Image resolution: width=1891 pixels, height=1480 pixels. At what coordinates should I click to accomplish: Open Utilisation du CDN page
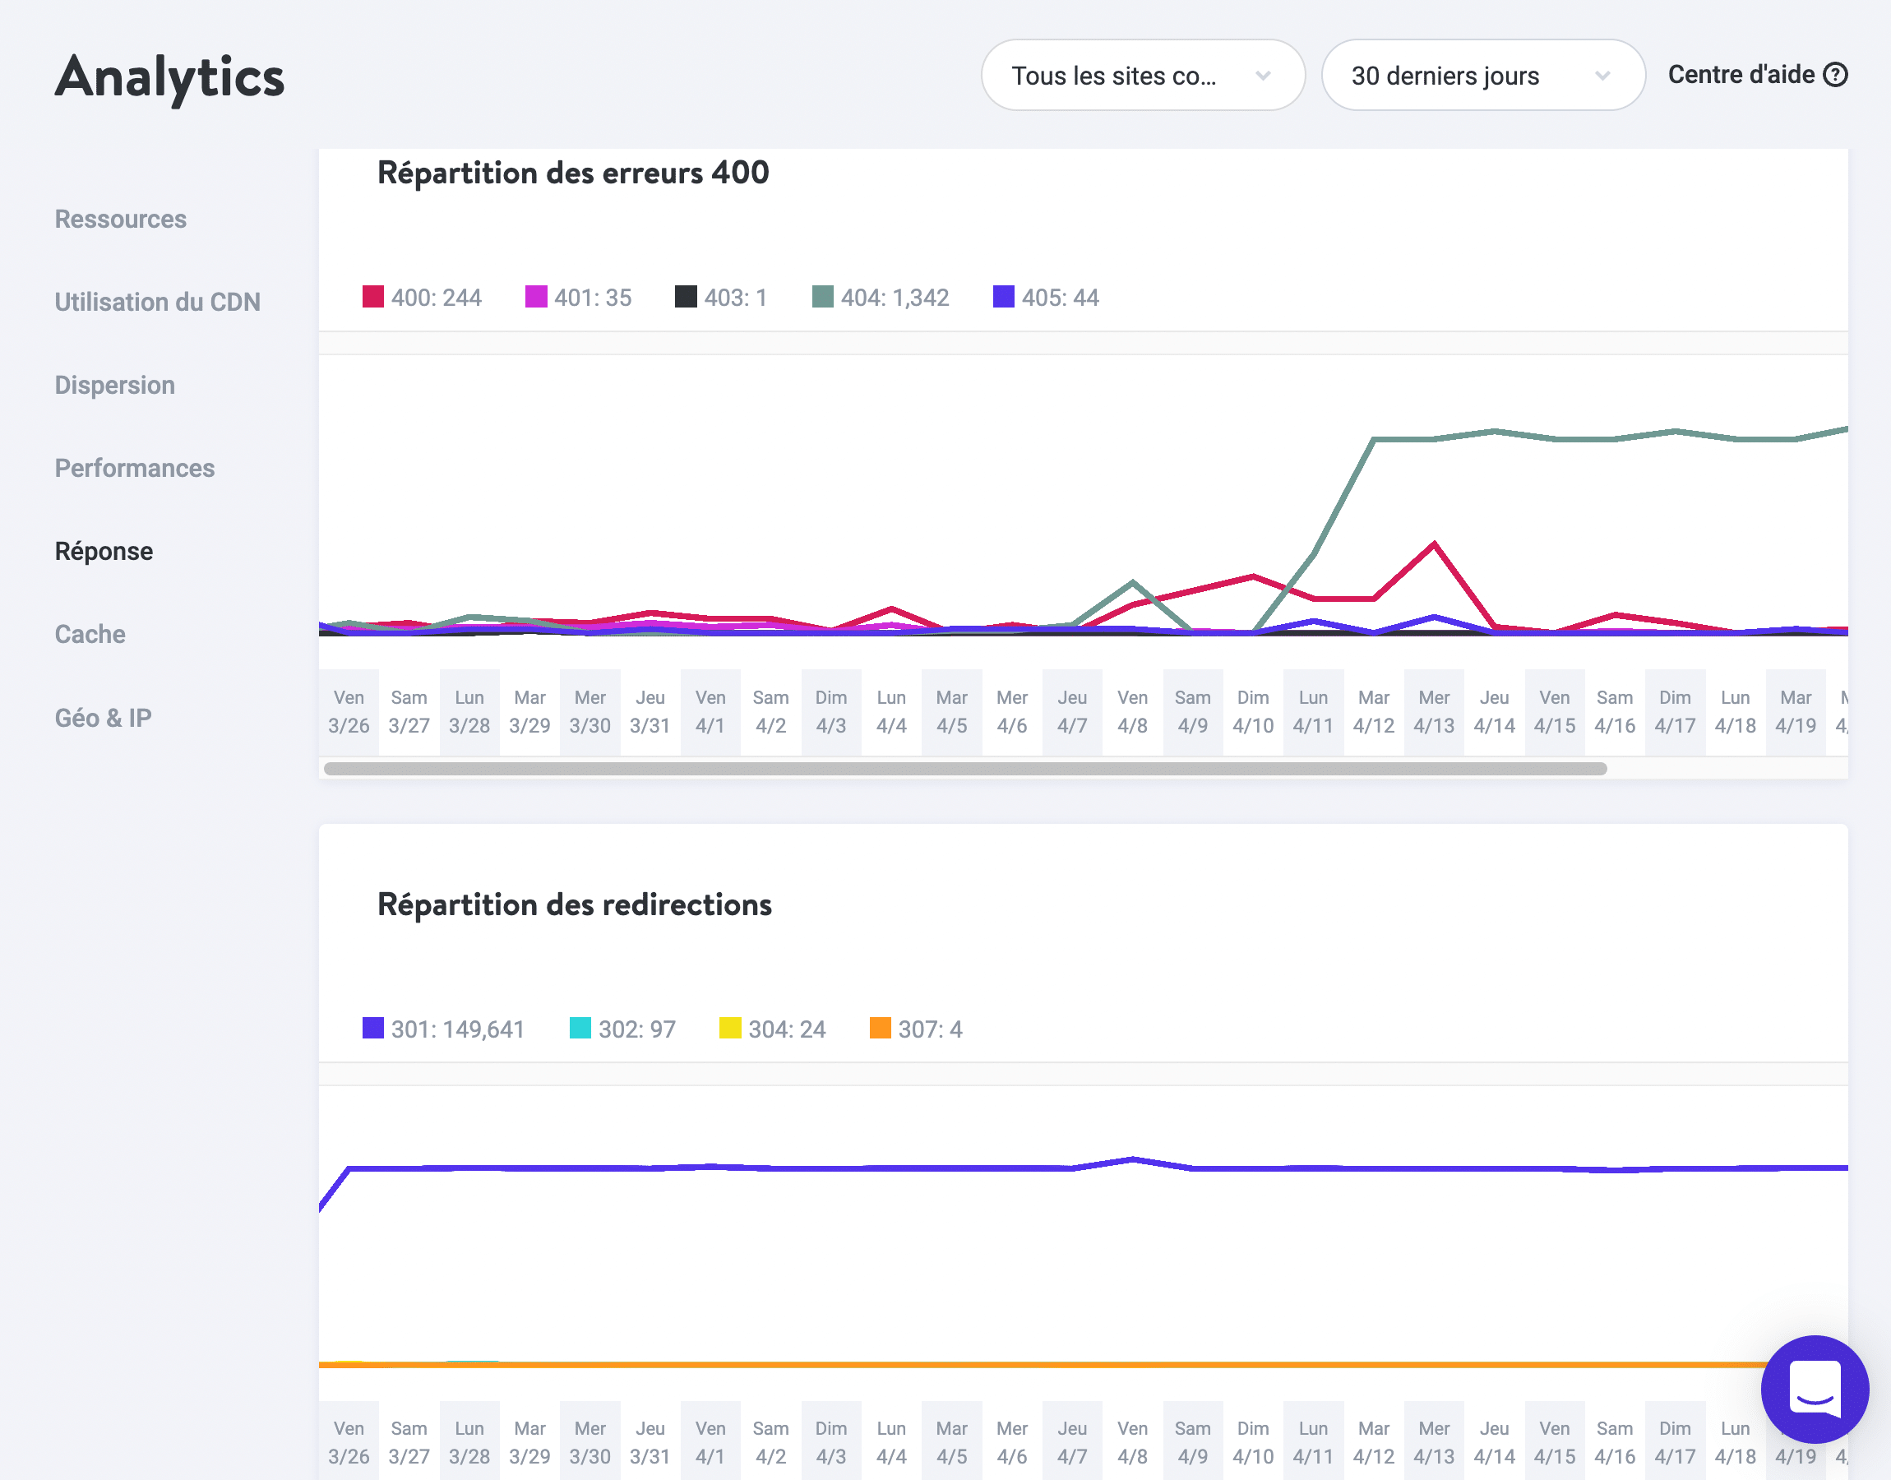tap(157, 302)
